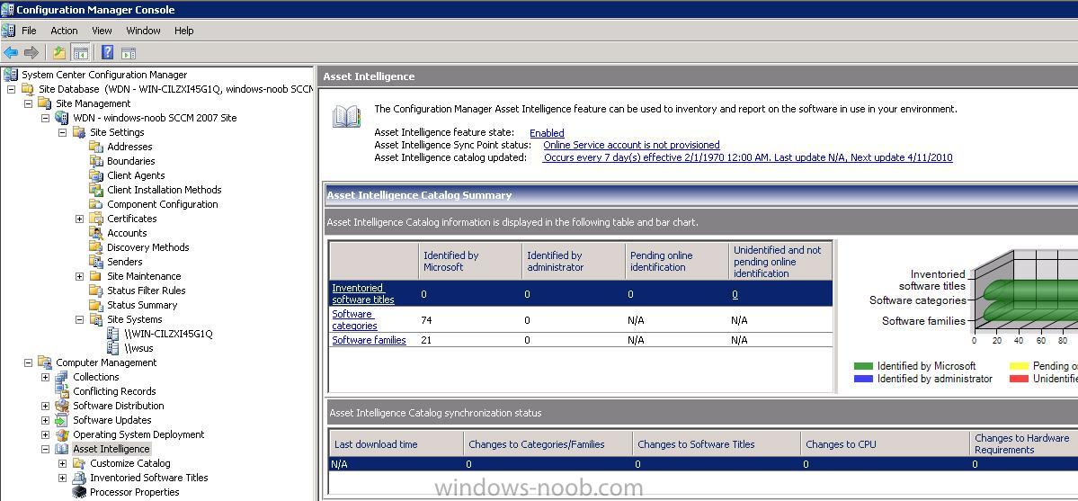This screenshot has height=501, width=1078.
Task: Open the Help toolbar icon
Action: [x=107, y=53]
